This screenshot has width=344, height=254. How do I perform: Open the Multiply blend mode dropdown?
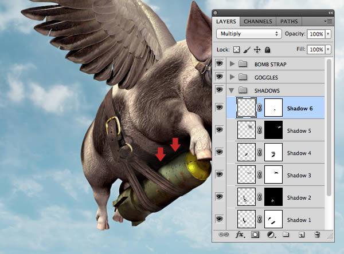[249, 34]
